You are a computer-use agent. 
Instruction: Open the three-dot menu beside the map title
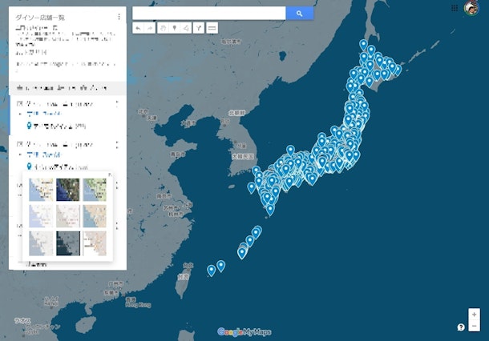pos(119,16)
